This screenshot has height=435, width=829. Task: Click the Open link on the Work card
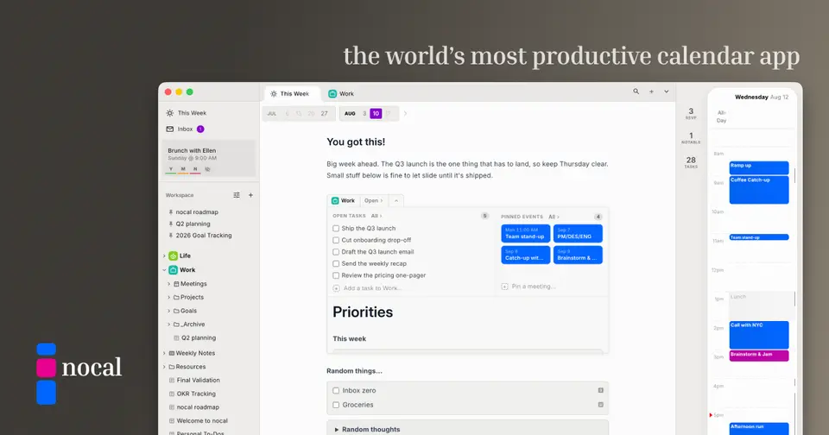click(373, 201)
